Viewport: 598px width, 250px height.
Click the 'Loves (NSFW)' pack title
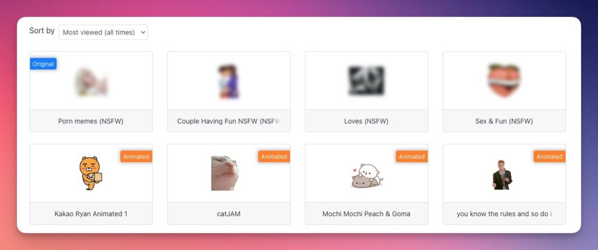[366, 121]
